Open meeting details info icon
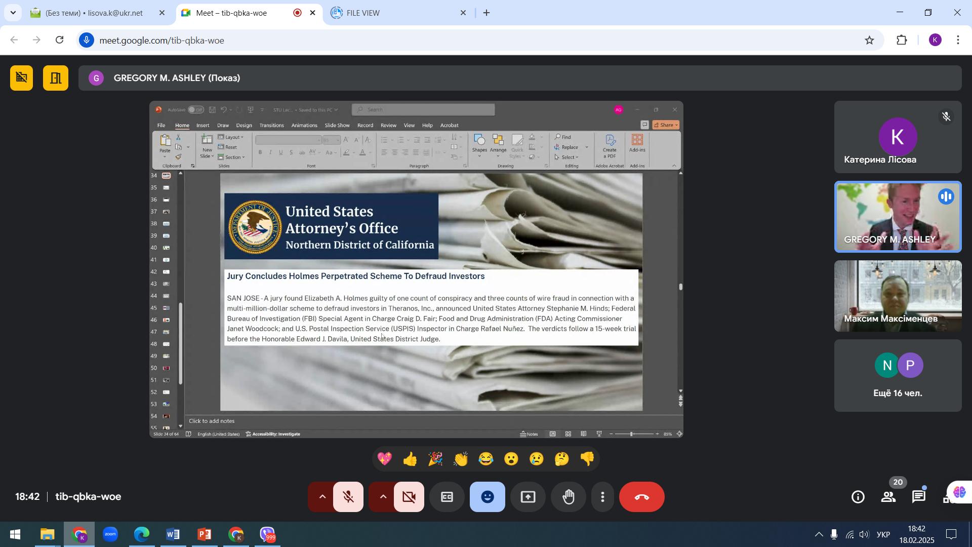972x547 pixels. [x=858, y=497]
